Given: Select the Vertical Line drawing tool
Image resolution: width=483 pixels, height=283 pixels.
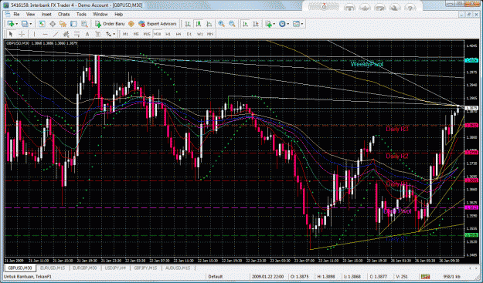Looking at the screenshot, I should pos(34,34).
